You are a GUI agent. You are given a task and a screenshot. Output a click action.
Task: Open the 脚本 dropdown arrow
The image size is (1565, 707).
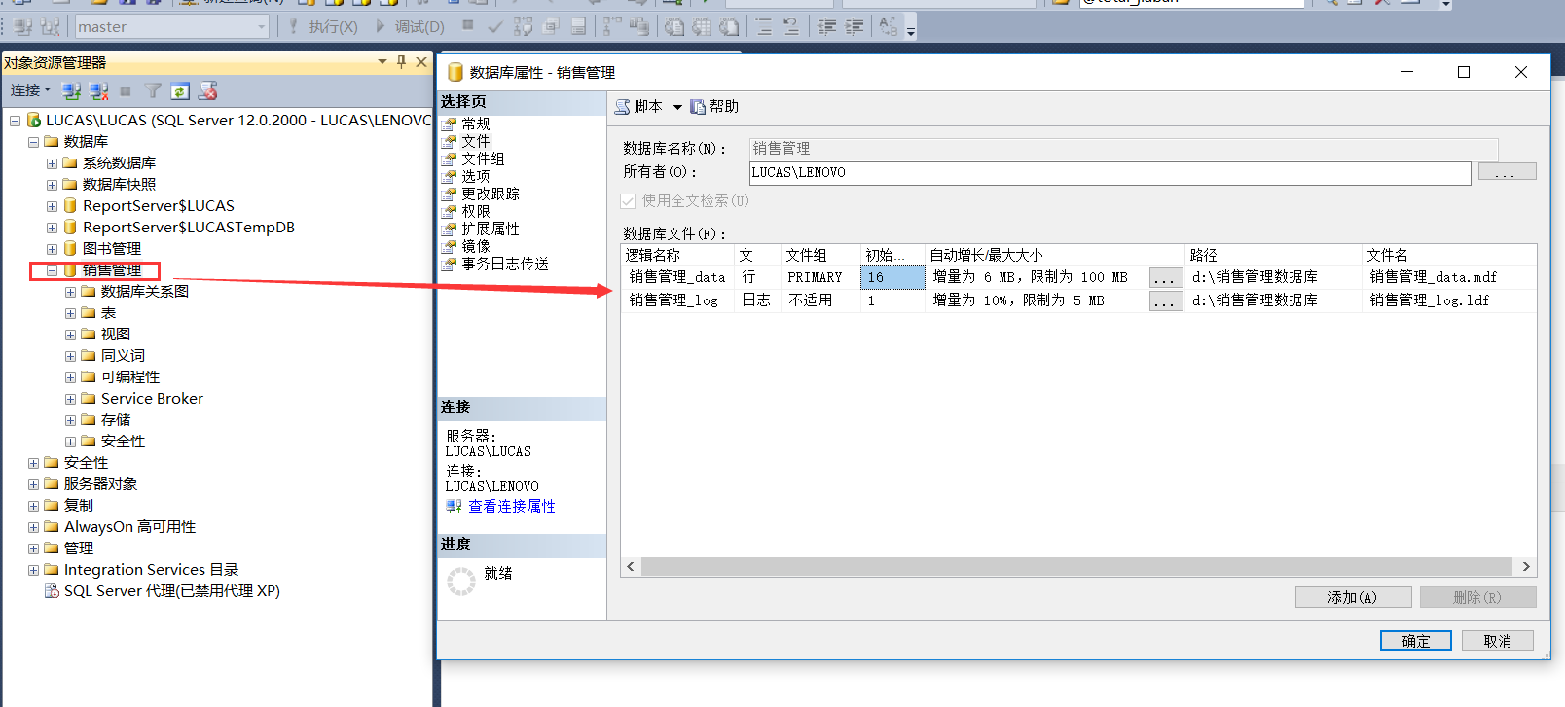(677, 107)
